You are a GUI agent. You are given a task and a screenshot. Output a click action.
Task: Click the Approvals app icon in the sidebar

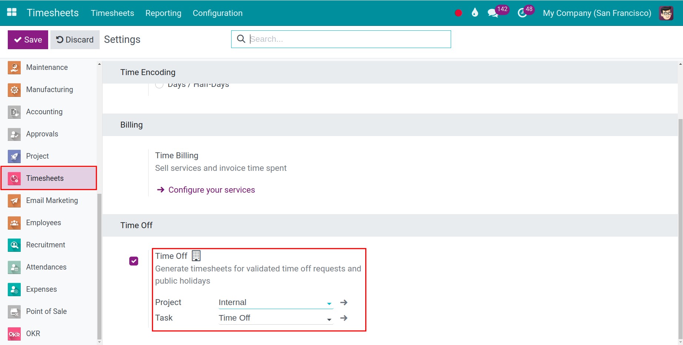(14, 134)
